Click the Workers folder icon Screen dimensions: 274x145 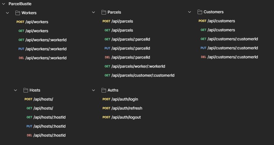(17, 13)
